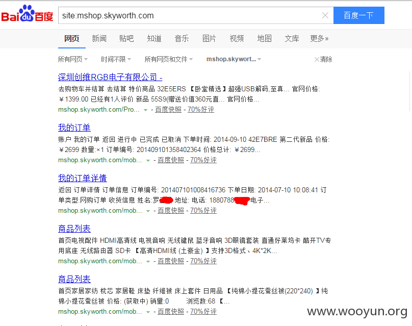This screenshot has height=326, width=412.
Task: Switch to the 新闻 tab
Action: 99,39
